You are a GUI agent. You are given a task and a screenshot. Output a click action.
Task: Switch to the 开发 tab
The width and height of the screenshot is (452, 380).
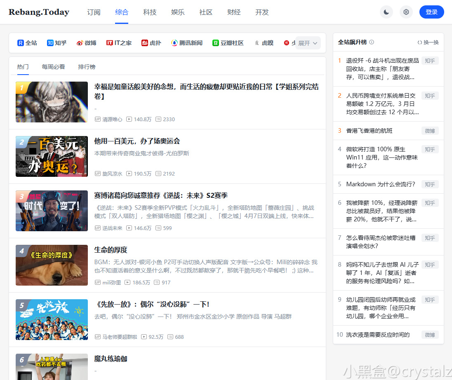(262, 12)
